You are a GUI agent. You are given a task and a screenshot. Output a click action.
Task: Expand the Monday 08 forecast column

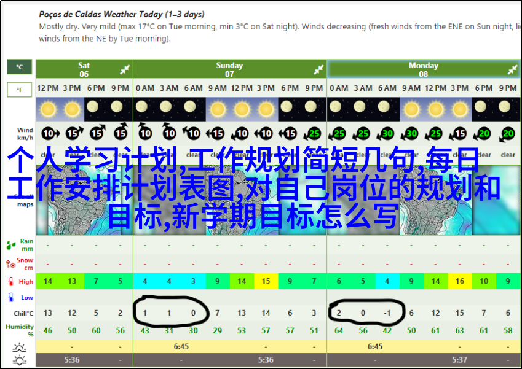coord(512,69)
